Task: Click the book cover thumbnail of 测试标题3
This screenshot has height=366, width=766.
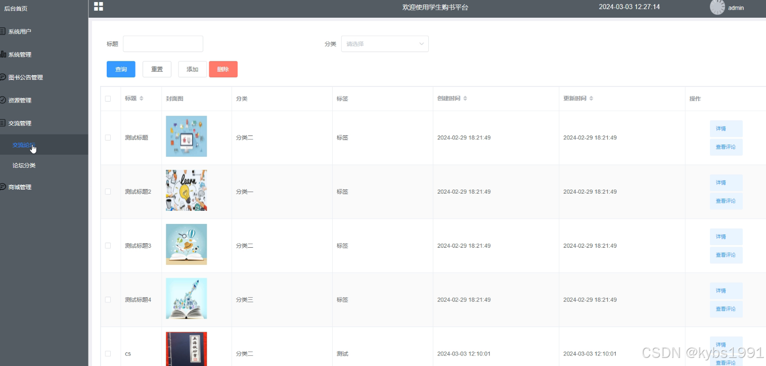Action: tap(186, 245)
